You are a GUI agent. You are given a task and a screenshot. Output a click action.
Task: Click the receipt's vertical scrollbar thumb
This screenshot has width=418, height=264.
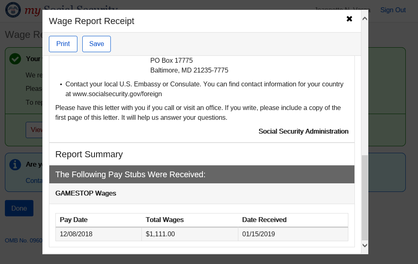(x=365, y=197)
